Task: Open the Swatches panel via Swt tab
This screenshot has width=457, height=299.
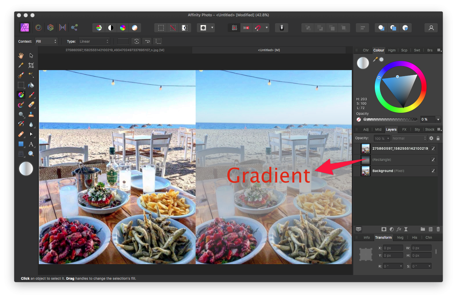Action: click(417, 50)
